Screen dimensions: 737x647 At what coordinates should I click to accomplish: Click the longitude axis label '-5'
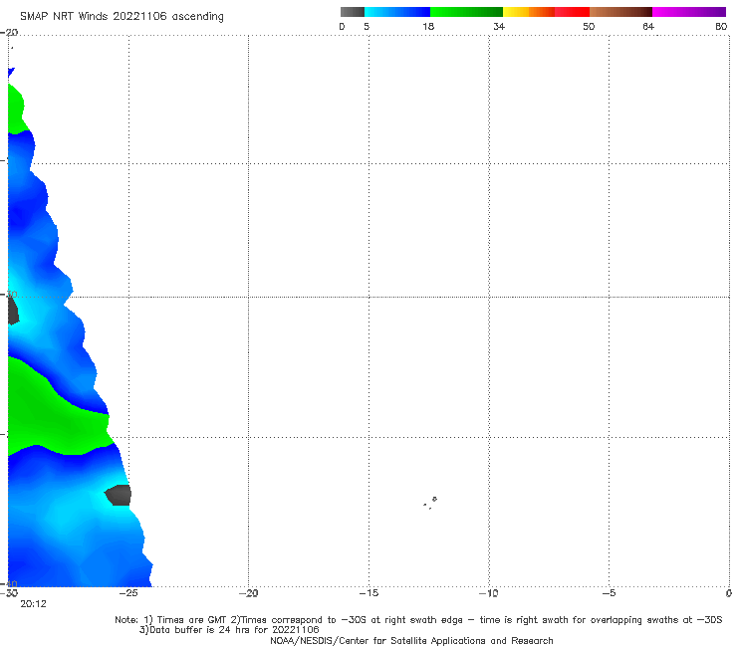coord(609,593)
